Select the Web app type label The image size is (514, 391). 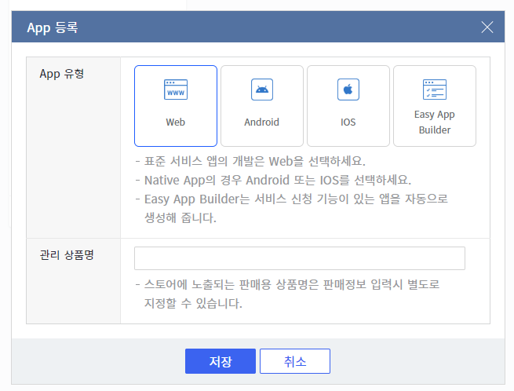176,122
